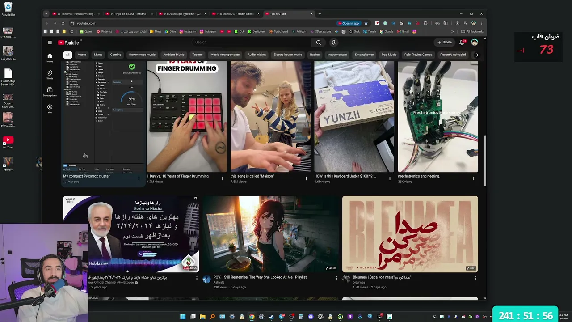This screenshot has height=322, width=572.
Task: Open the Recycle Bin desktop icon
Action: (8, 9)
